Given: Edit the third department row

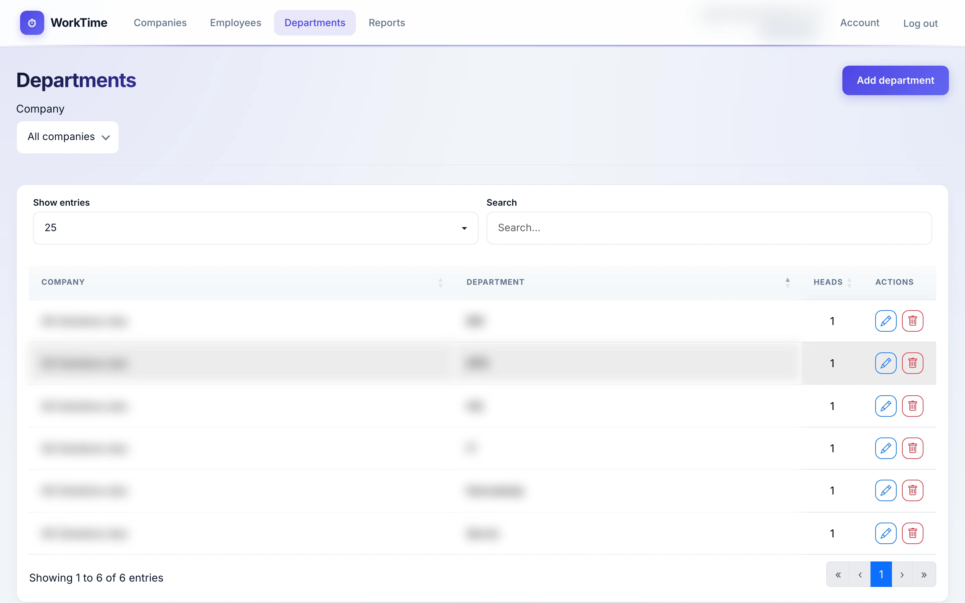Looking at the screenshot, I should tap(886, 406).
